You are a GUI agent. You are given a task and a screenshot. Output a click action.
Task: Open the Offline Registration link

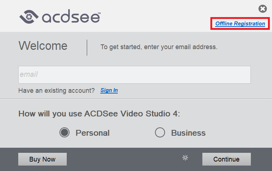[x=240, y=24]
